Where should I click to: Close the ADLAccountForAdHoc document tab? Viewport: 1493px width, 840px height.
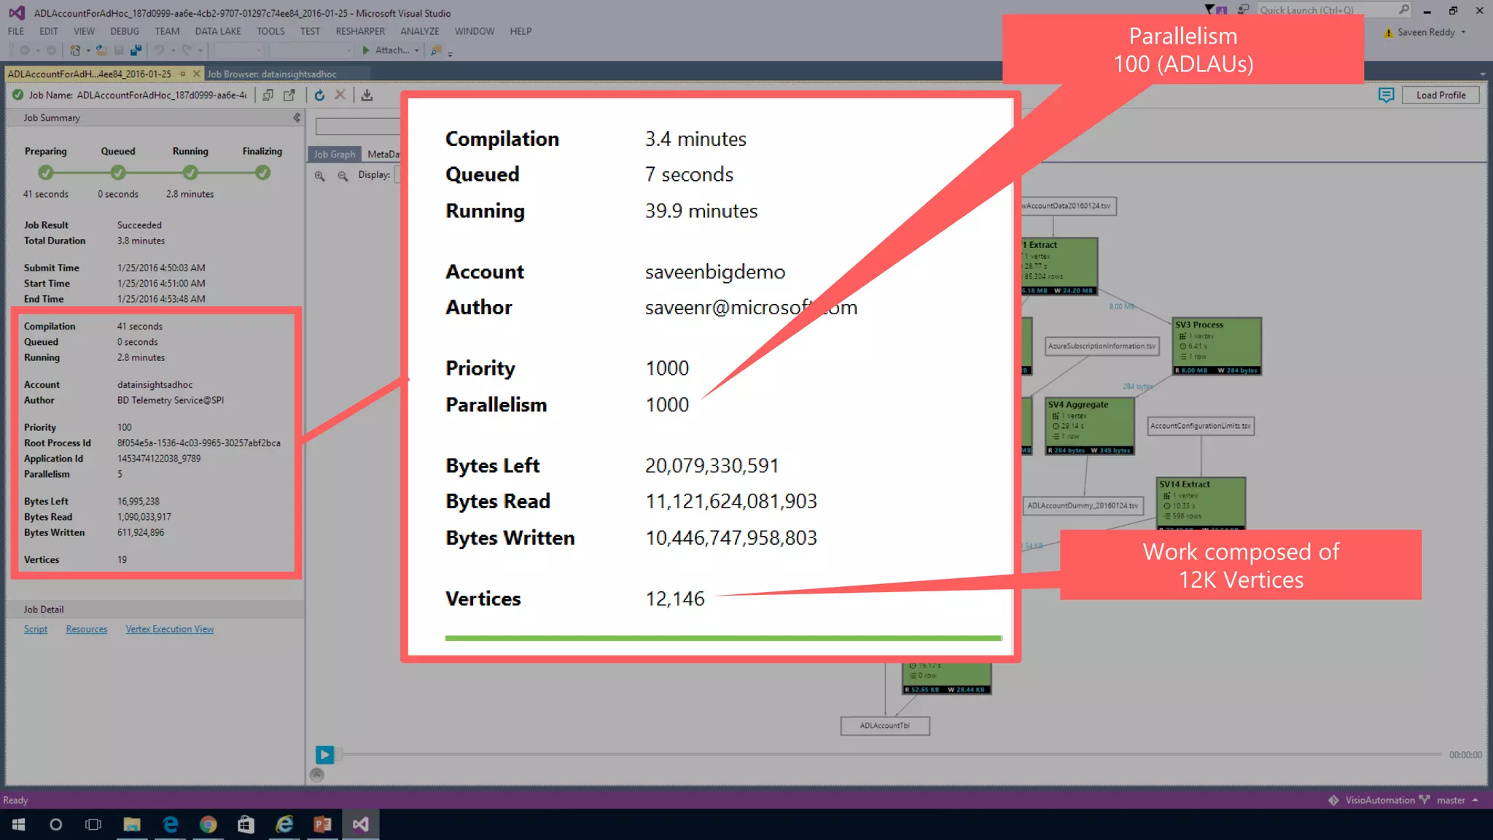pyautogui.click(x=196, y=74)
